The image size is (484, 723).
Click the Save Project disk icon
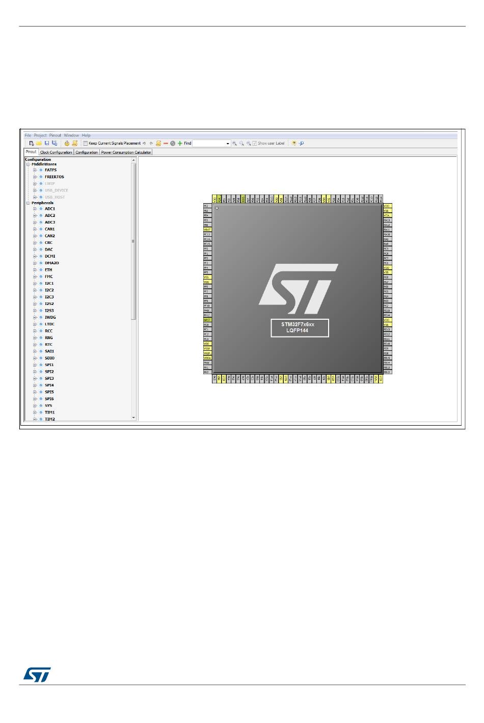pos(46,143)
